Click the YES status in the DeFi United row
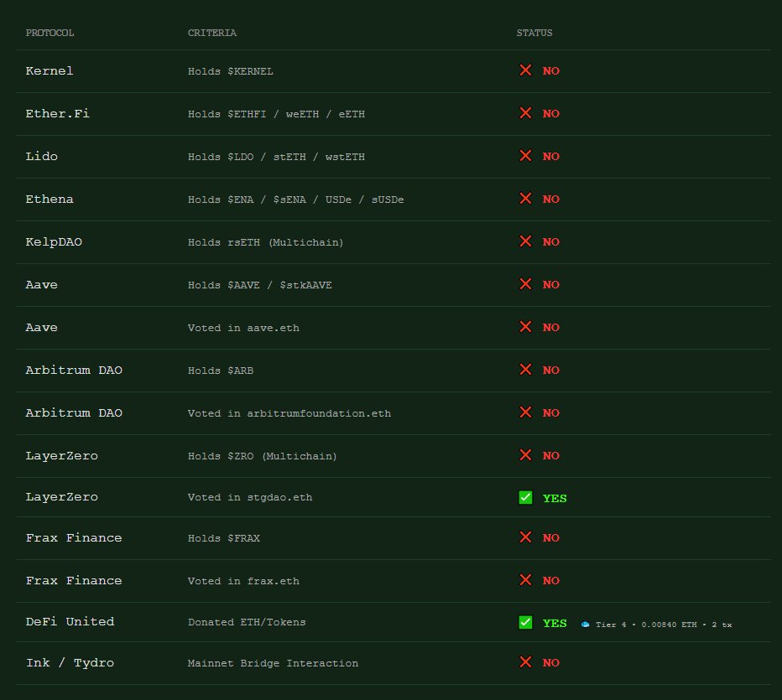 [x=555, y=623]
